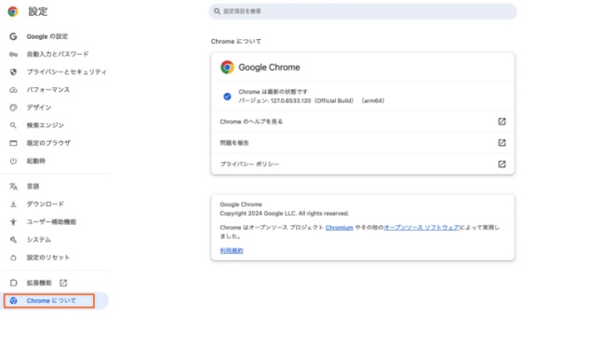601x343 pixels.
Task: Click the 設定 page title
Action: tap(38, 11)
